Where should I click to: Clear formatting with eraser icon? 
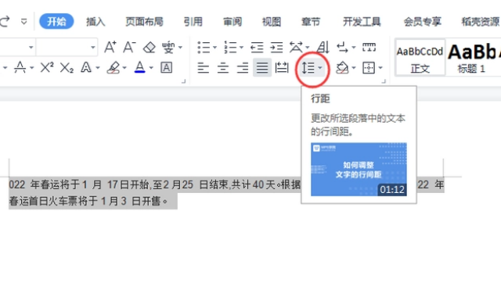click(x=149, y=48)
